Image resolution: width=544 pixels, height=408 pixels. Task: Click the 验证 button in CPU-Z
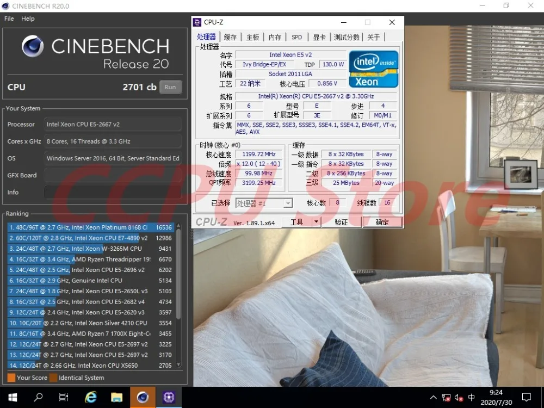click(342, 222)
